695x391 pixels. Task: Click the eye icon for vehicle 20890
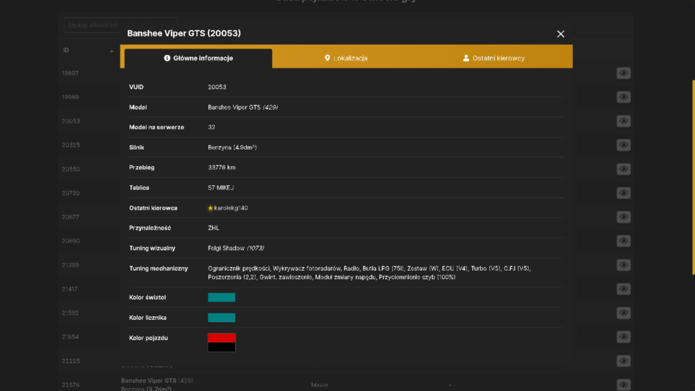pos(623,241)
